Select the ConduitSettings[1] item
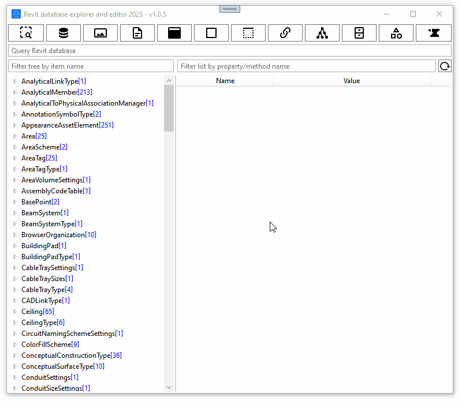This screenshot has width=462, height=404. click(50, 377)
